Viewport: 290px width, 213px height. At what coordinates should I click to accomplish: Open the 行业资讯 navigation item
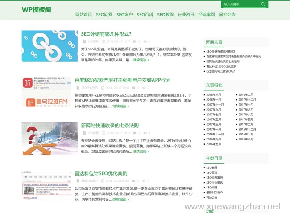click(186, 15)
